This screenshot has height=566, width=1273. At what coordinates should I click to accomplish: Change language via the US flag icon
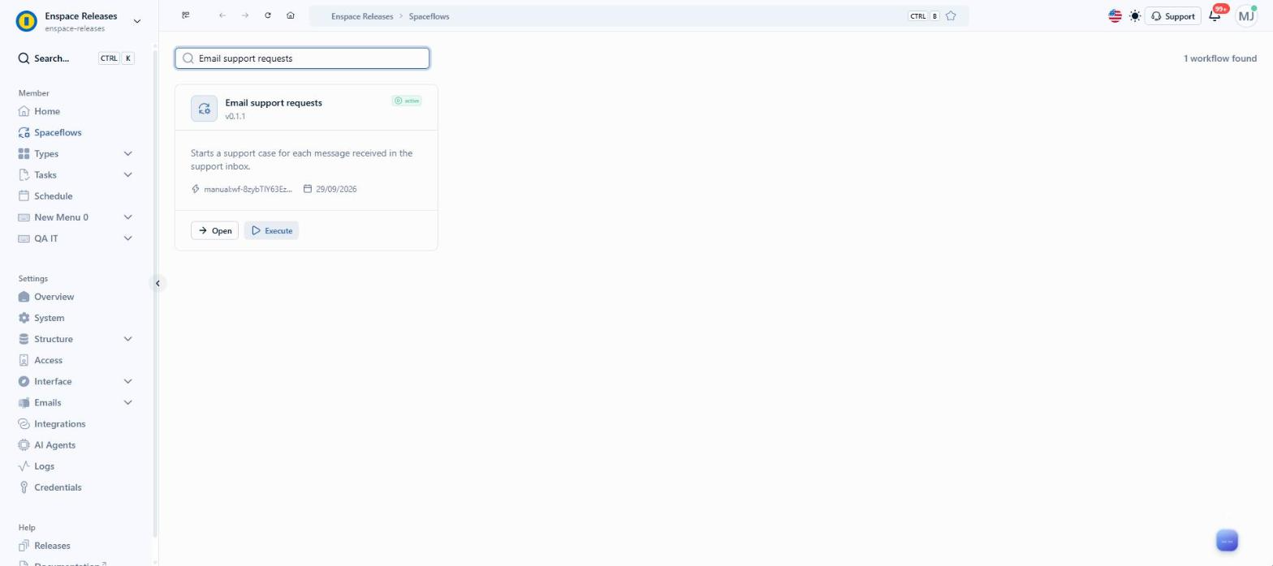(1115, 16)
